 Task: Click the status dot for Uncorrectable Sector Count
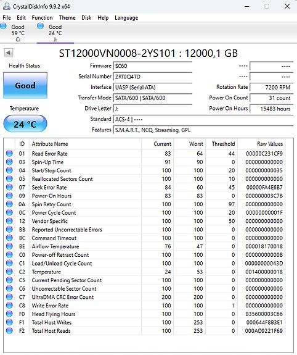pyautogui.click(x=9, y=288)
